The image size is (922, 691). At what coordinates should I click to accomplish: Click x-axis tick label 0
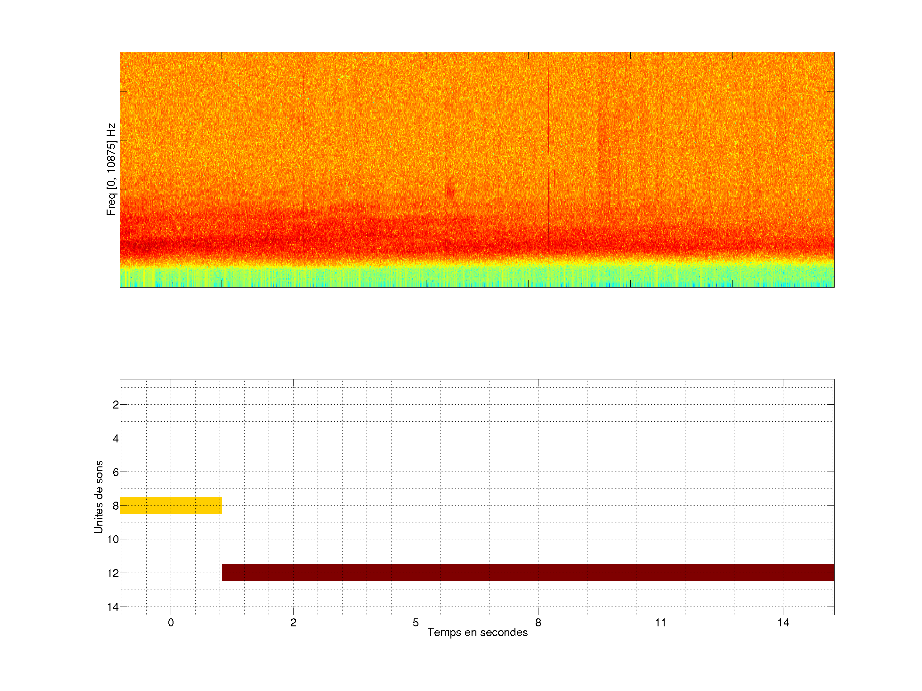(171, 623)
